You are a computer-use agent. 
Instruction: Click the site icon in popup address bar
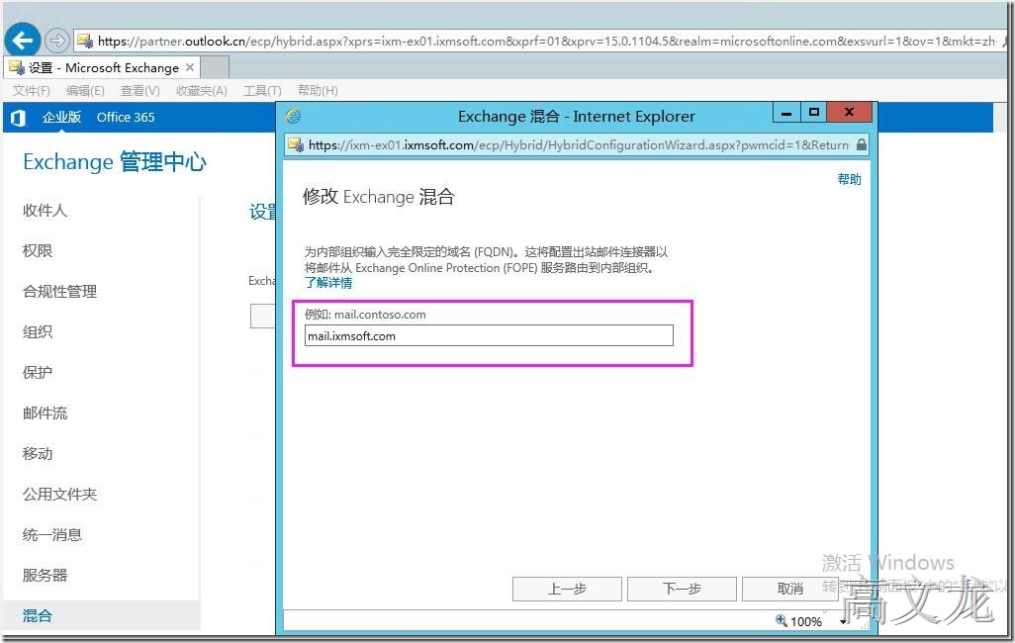click(296, 144)
